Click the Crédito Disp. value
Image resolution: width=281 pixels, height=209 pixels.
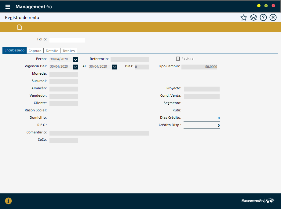click(x=202, y=125)
